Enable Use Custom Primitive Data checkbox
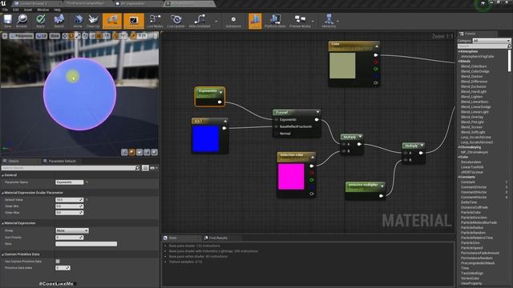The width and height of the screenshot is (513, 288). 58,262
